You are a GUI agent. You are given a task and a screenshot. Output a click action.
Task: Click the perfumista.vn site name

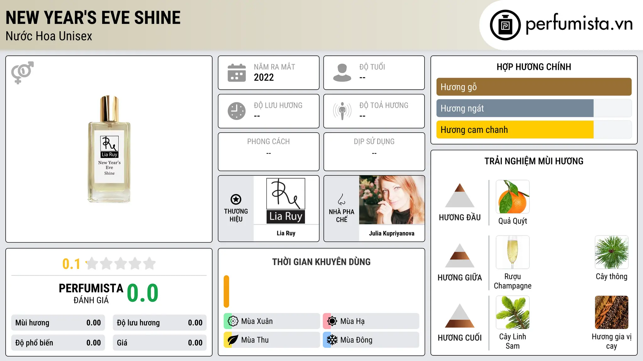pos(579,24)
